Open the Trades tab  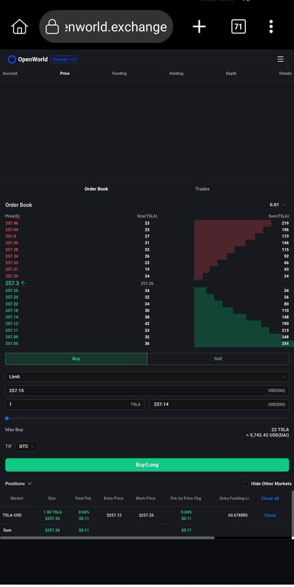pyautogui.click(x=202, y=189)
